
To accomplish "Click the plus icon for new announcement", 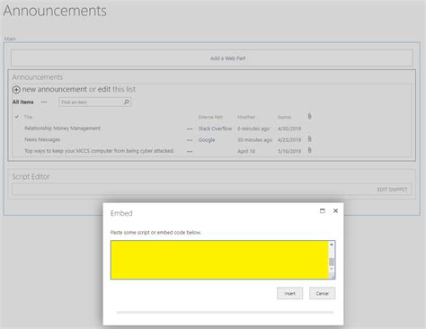I will coord(16,90).
